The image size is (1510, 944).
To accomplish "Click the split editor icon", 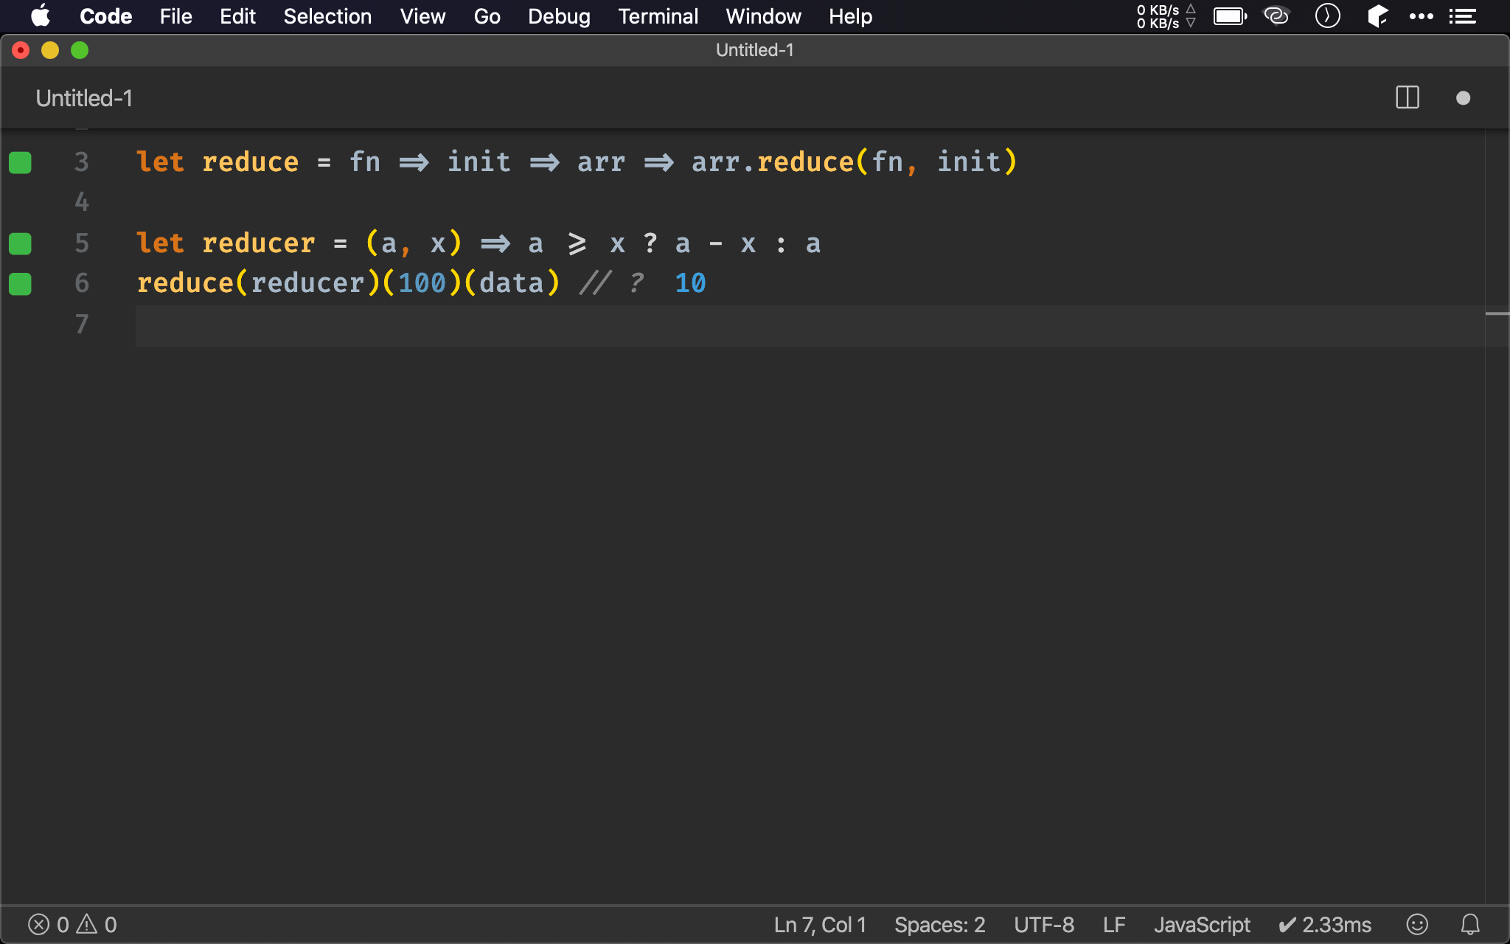I will (1407, 98).
